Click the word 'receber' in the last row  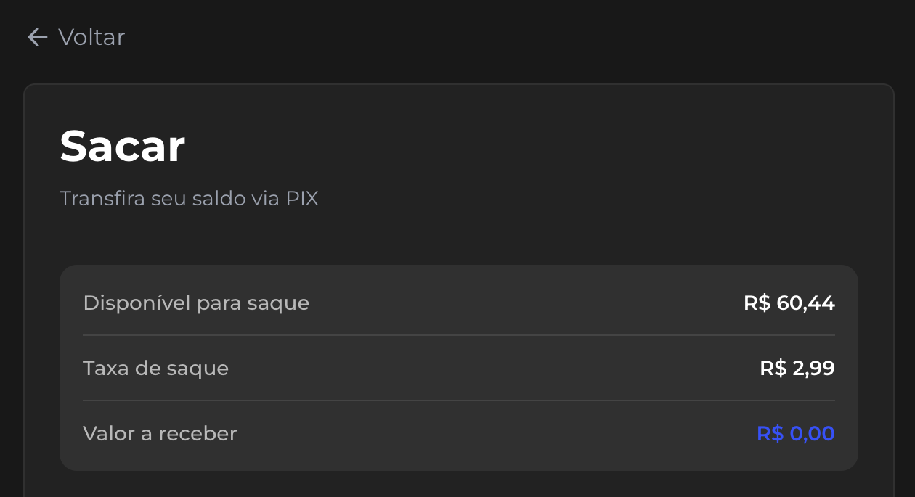click(x=198, y=434)
